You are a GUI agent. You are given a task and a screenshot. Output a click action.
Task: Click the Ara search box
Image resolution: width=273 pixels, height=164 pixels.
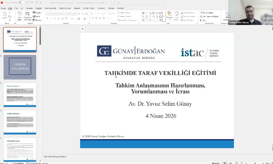(137, 2)
